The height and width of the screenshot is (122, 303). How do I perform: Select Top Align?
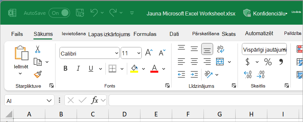point(181,47)
